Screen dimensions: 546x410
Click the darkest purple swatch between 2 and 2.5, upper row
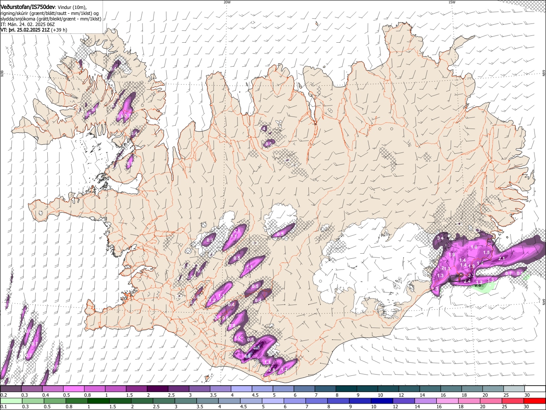point(157,389)
